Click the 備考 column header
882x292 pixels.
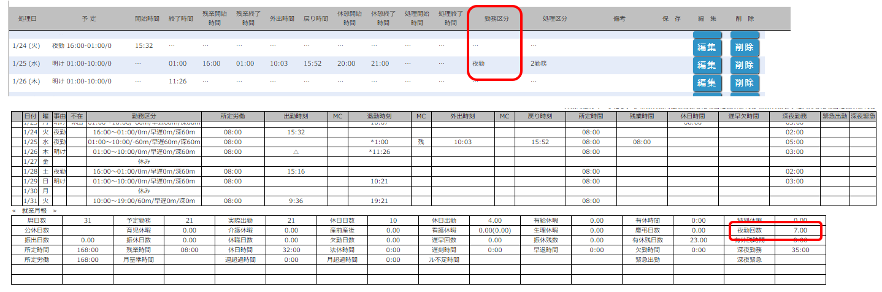point(619,19)
